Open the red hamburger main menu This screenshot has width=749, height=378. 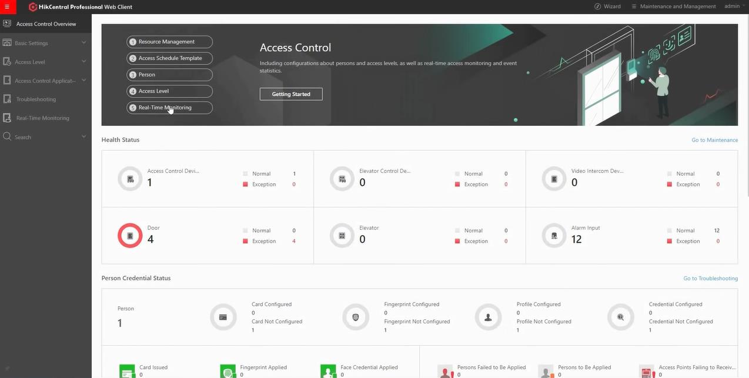click(7, 6)
